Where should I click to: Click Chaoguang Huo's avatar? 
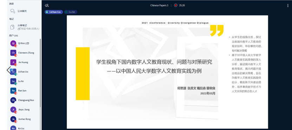click(x=13, y=100)
